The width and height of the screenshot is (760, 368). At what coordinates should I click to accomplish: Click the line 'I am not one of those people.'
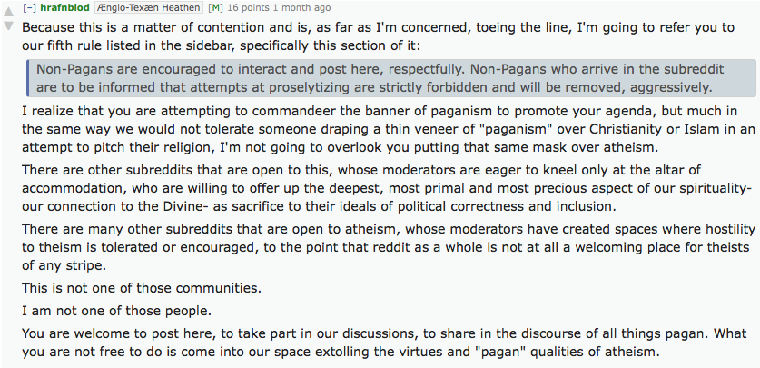pyautogui.click(x=116, y=311)
